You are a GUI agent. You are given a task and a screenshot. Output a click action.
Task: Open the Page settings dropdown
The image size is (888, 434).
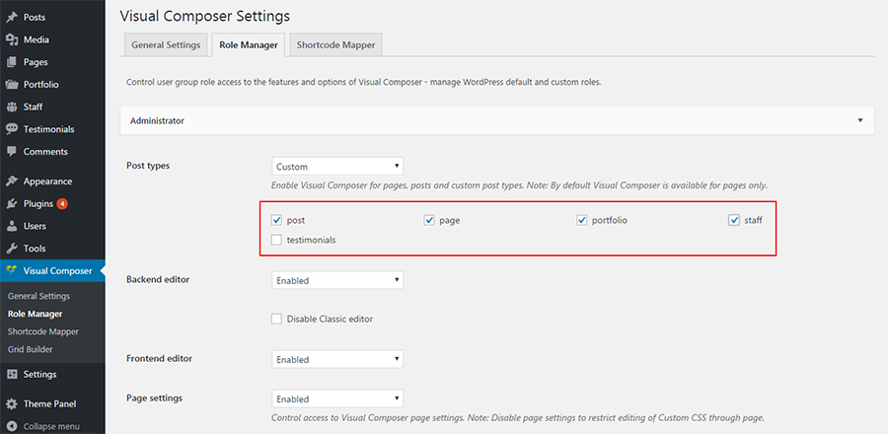(x=337, y=398)
